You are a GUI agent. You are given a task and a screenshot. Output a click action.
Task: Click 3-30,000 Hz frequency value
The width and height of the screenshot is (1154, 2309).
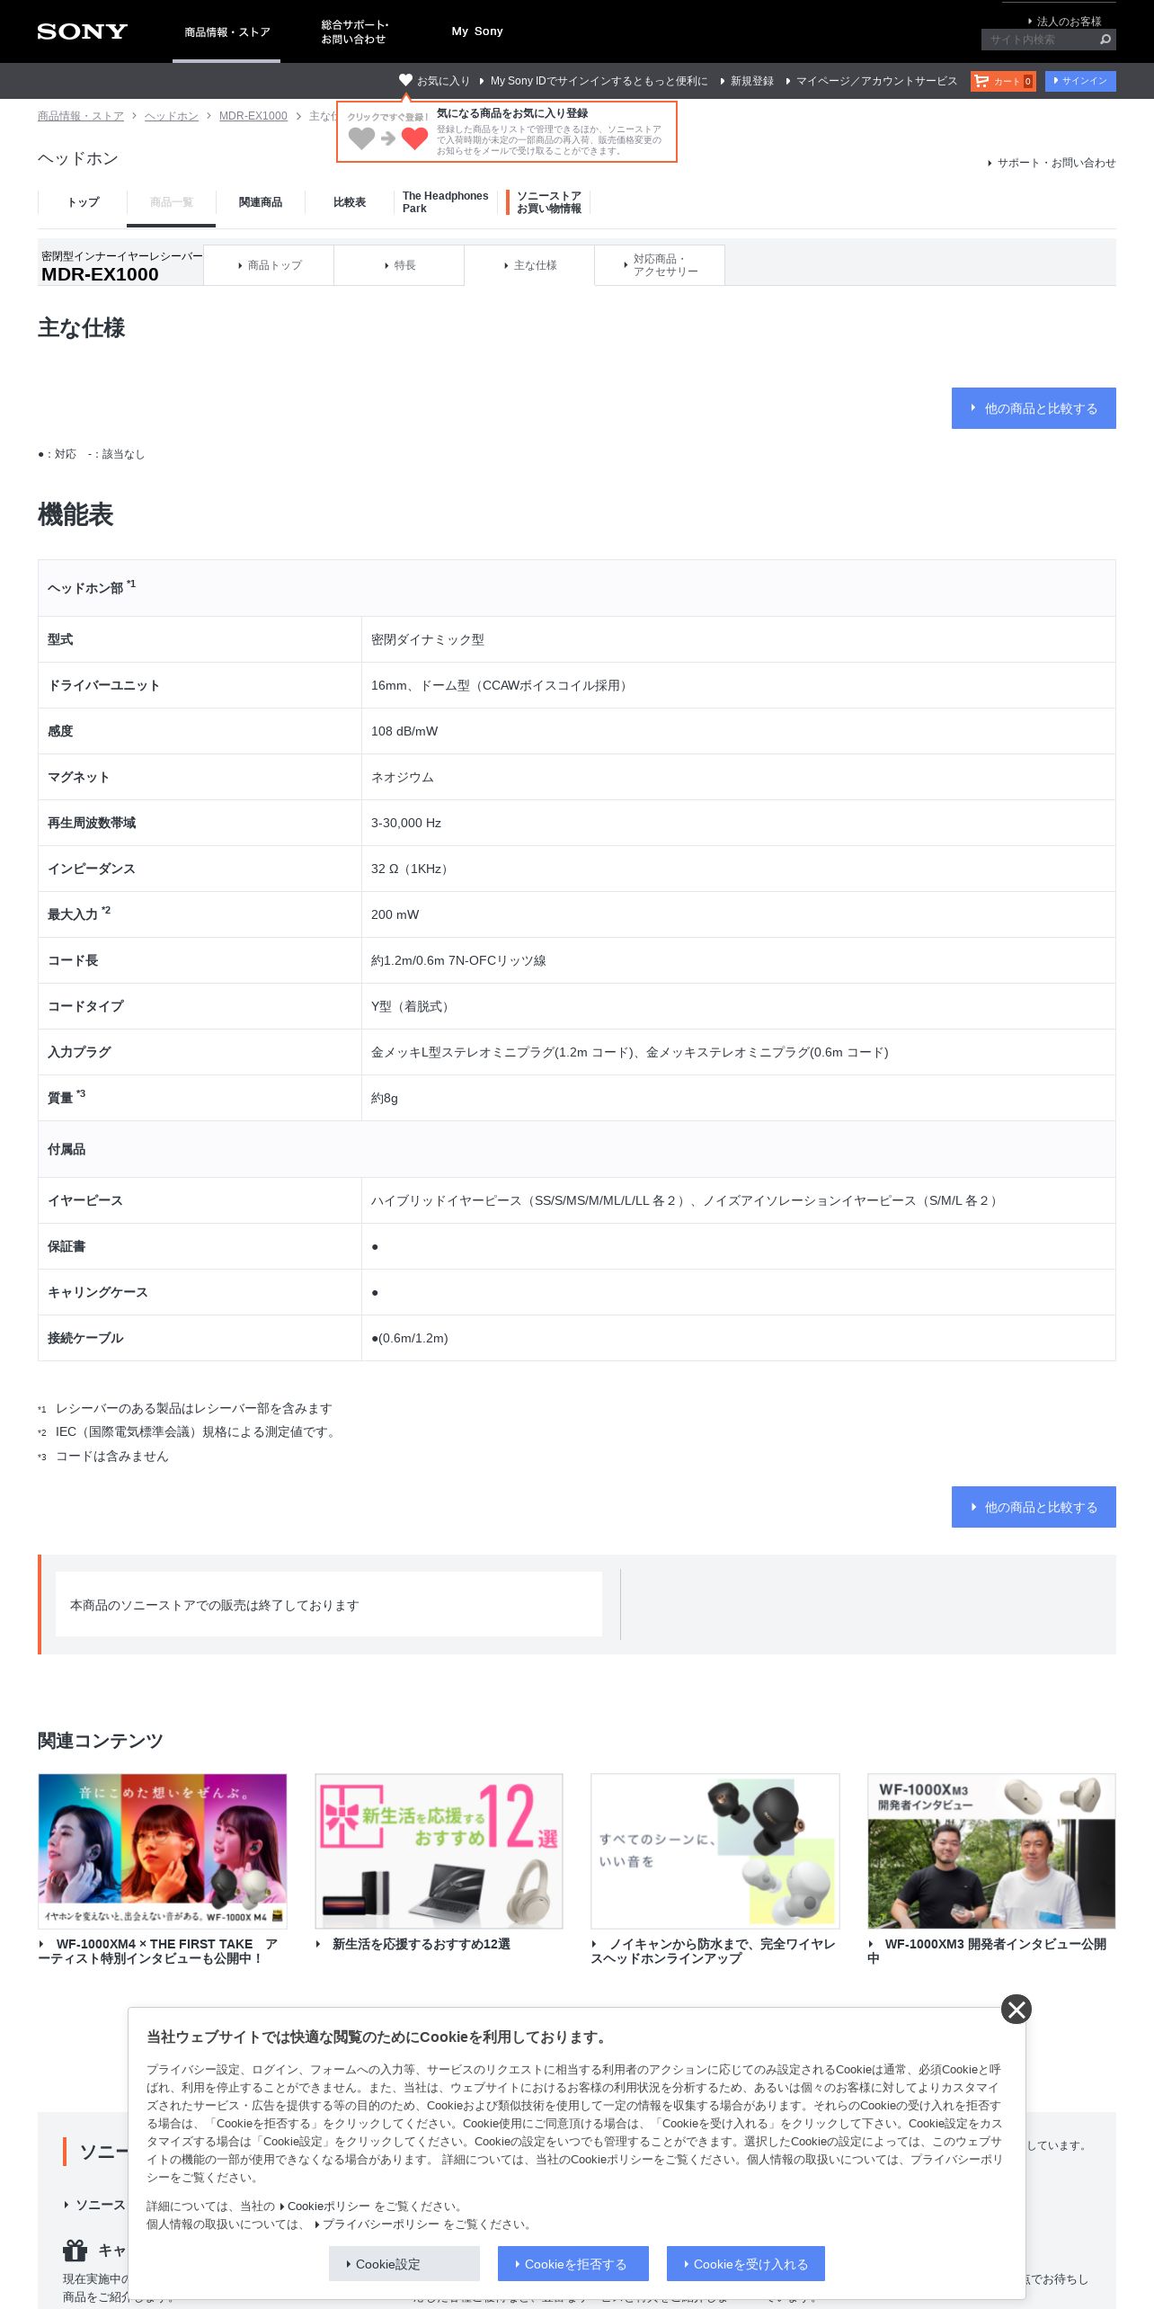[x=406, y=823]
